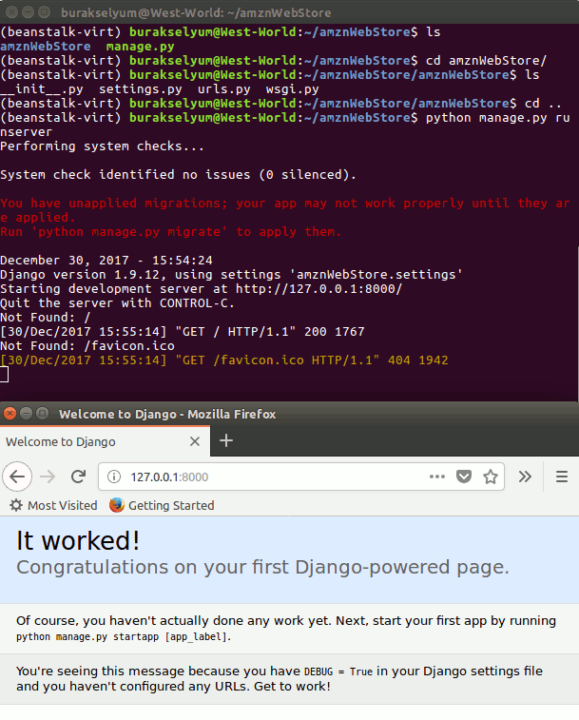Open Most Visited bookmarks folder
The width and height of the screenshot is (579, 720).
tap(53, 505)
